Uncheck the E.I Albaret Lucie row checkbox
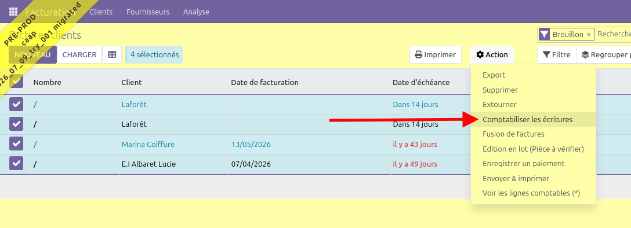Screen dimensions: 631x228 (16, 163)
